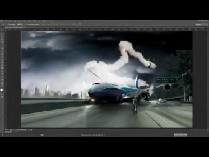Image resolution: width=209 pixels, height=157 pixels.
Task: Click Align right edges icon in options bar
Action: point(57,25)
